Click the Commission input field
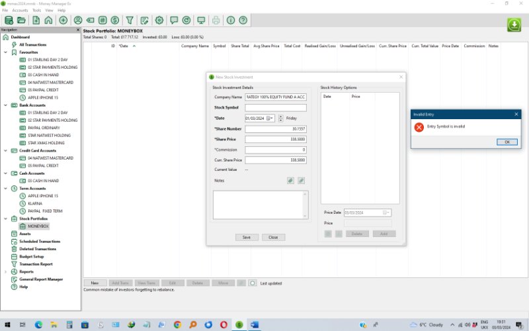Screen dimensions: 529x331 276,150
